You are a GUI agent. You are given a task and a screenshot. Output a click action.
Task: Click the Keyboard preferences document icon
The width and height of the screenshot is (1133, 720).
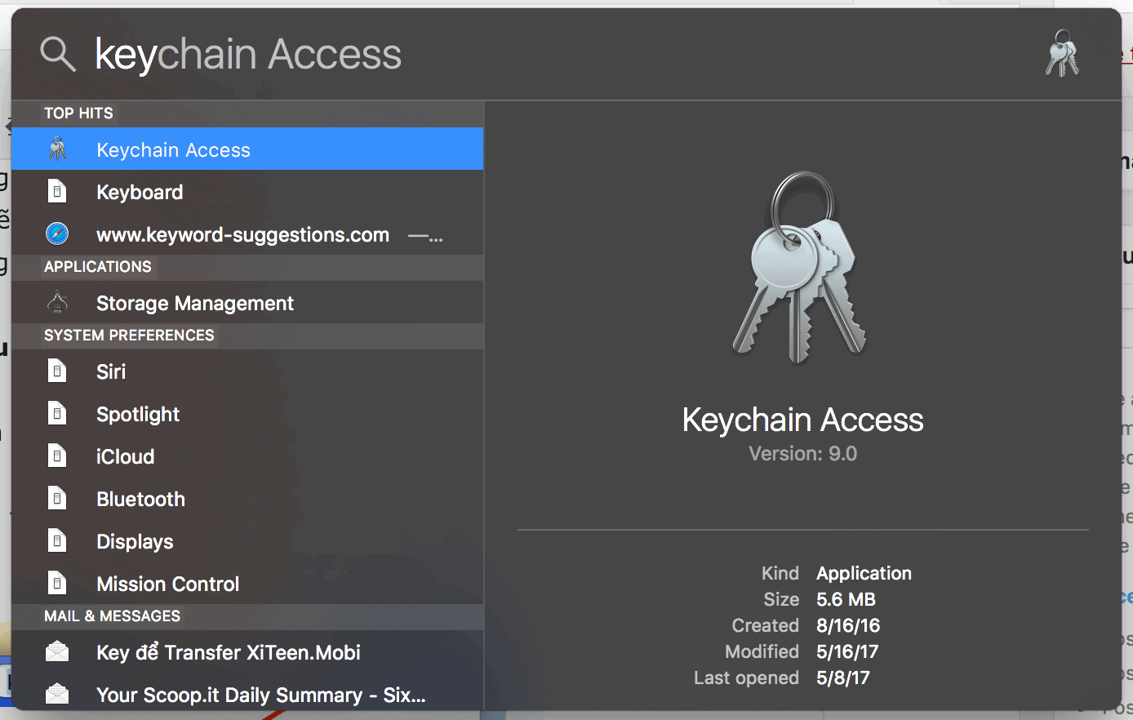(x=57, y=191)
